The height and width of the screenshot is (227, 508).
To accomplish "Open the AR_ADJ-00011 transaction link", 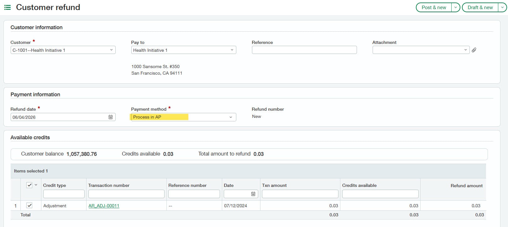I will [104, 206].
